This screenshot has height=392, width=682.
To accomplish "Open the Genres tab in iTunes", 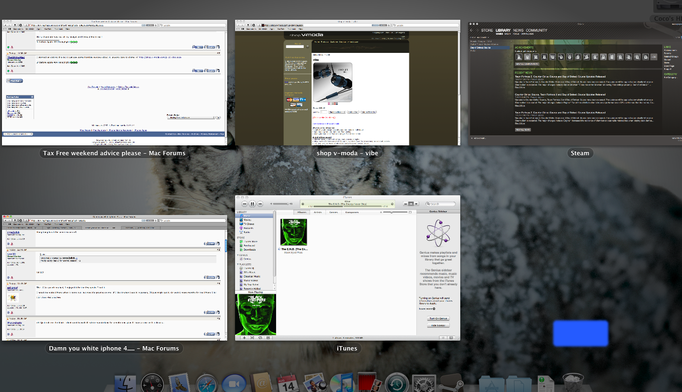I will coord(333,212).
